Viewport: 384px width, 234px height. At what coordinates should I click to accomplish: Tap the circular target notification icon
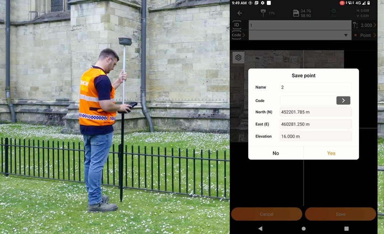pos(250,3)
